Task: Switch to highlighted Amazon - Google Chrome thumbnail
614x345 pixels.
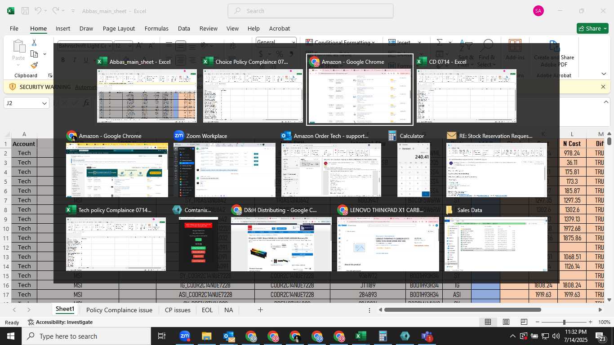Action: [360, 89]
